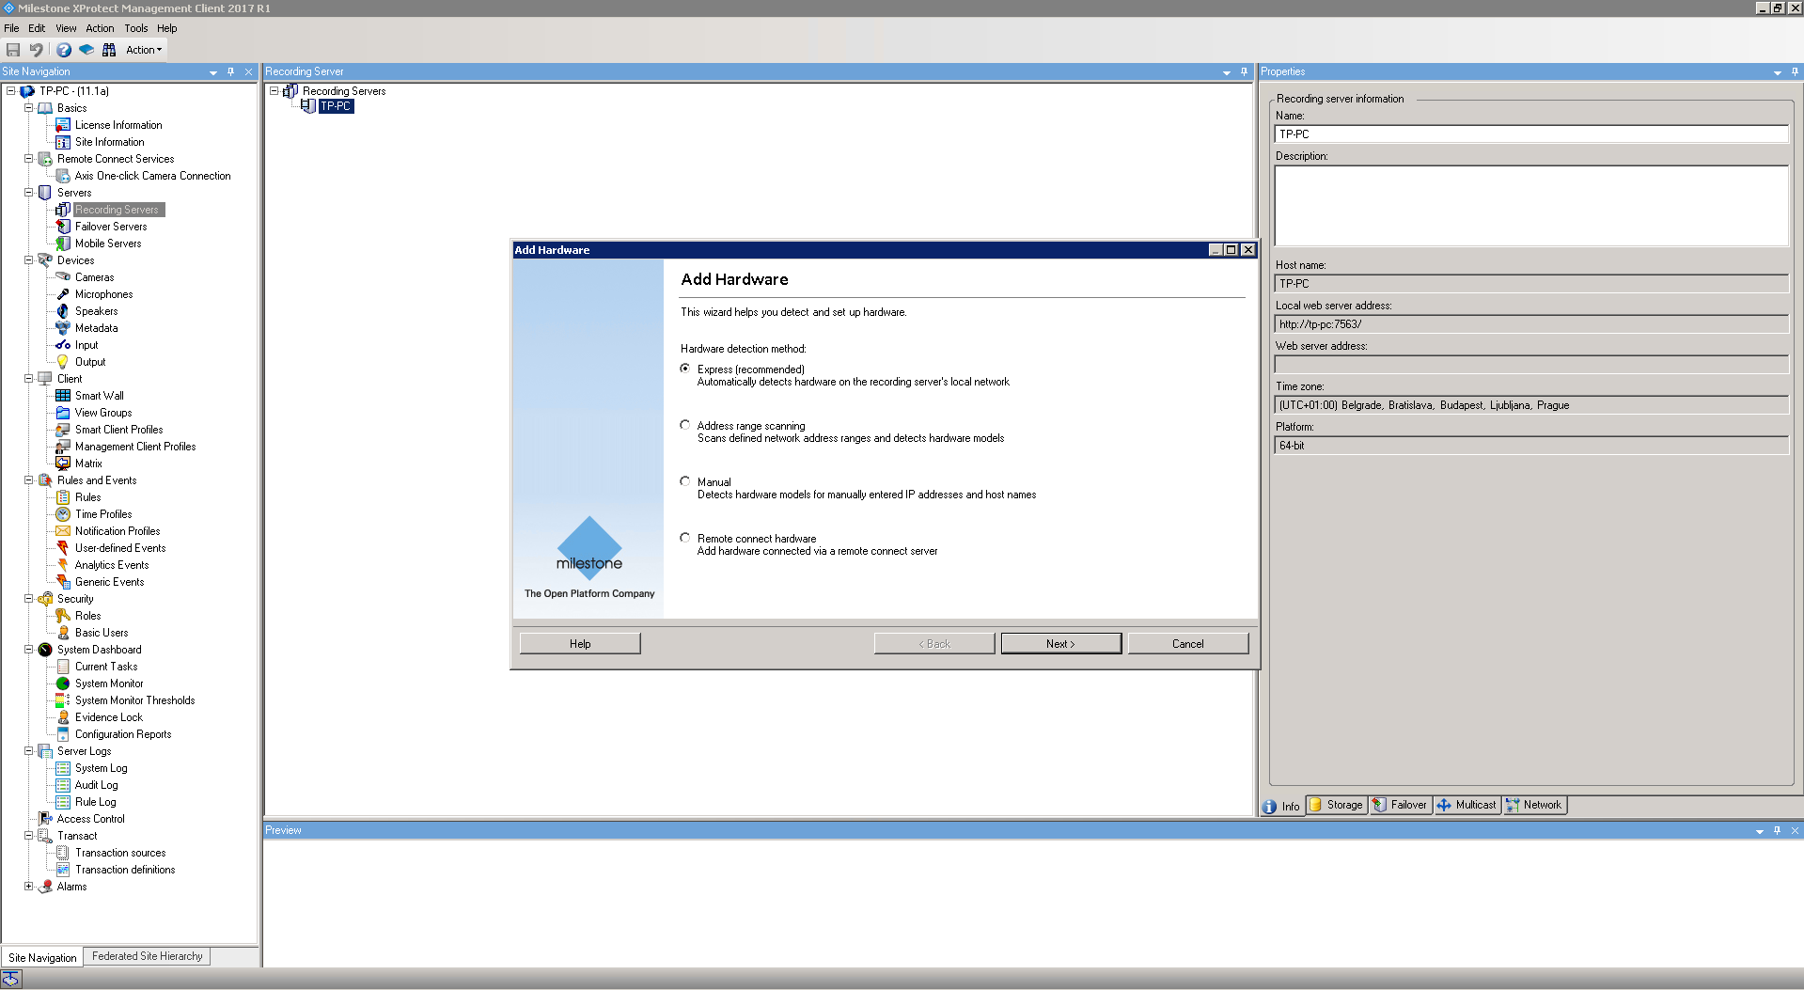Click the Smart Wall icon under Client

(x=63, y=396)
